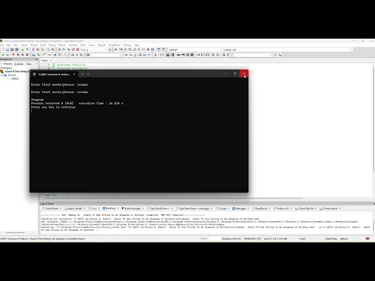Open the File menu

click(2, 45)
